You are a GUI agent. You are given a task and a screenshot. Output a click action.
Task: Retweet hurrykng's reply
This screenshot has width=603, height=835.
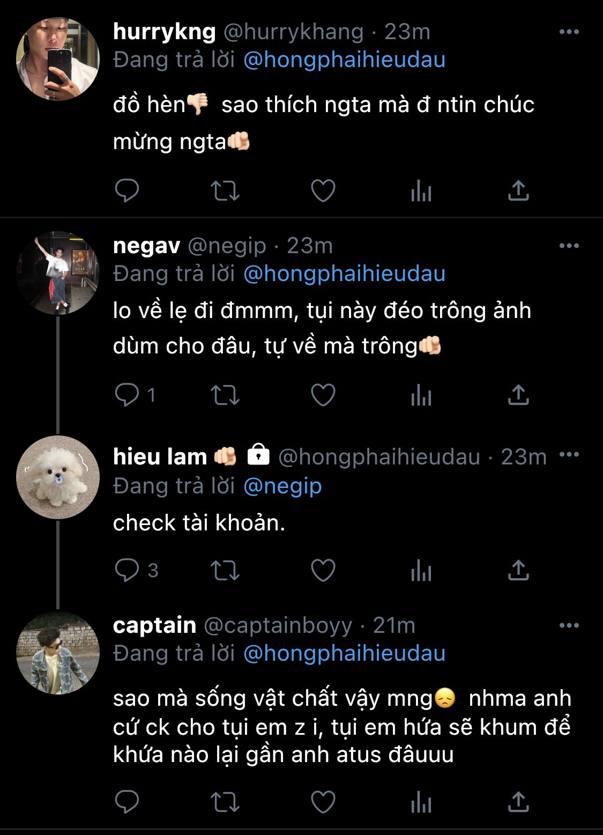pos(225,190)
